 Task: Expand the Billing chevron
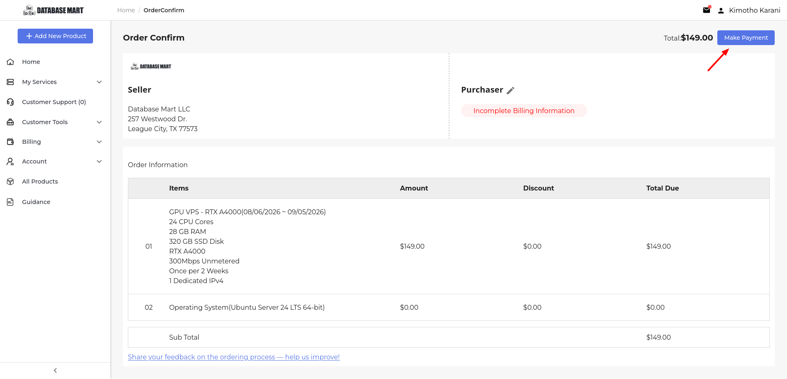pos(99,142)
